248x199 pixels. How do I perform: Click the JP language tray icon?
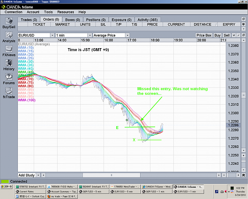point(217,191)
